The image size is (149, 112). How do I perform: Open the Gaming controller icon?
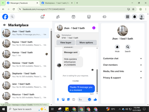point(104,17)
